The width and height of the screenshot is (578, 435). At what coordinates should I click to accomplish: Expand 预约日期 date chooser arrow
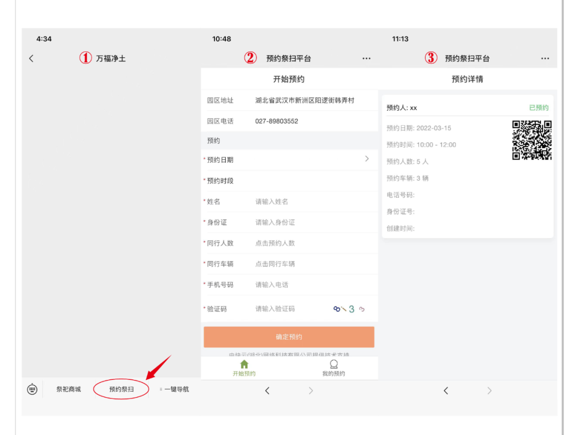pyautogui.click(x=367, y=158)
